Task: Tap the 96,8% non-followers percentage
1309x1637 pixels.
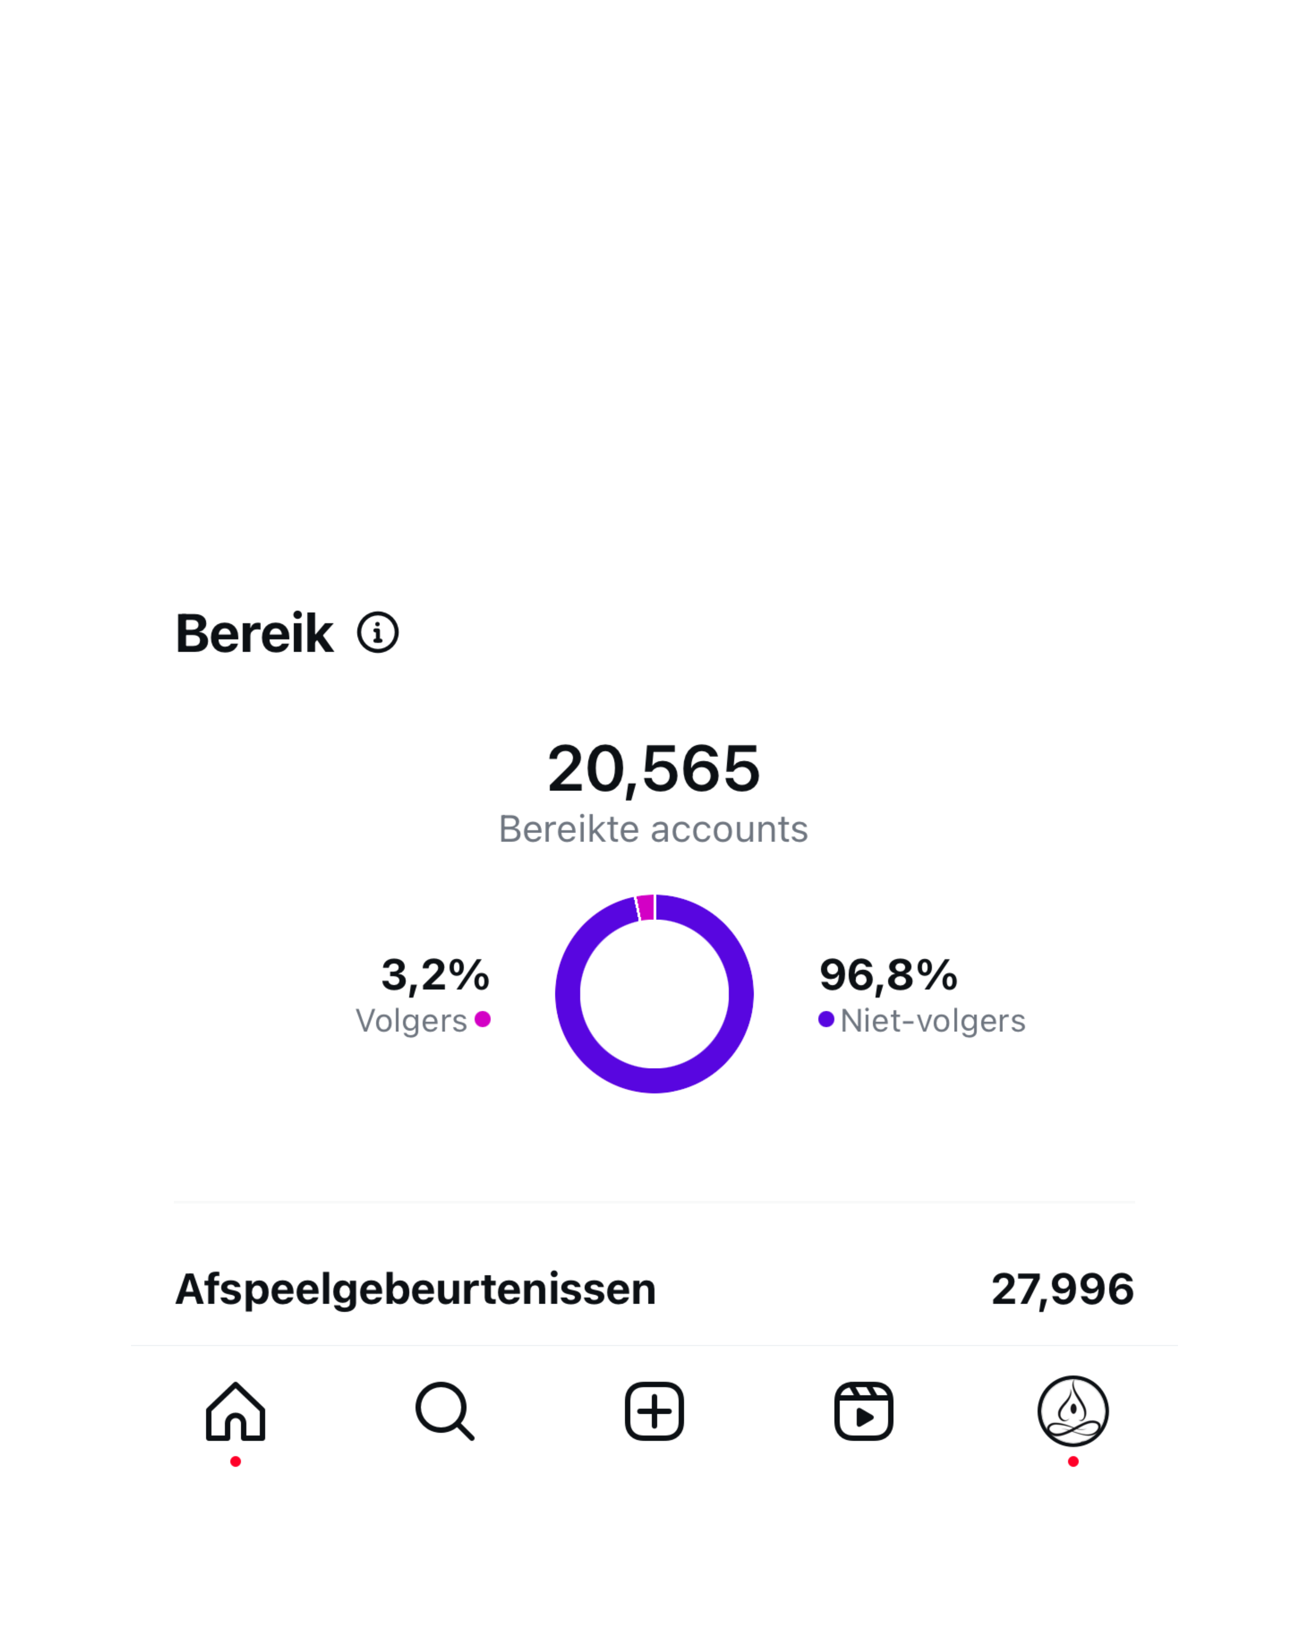Action: (889, 975)
